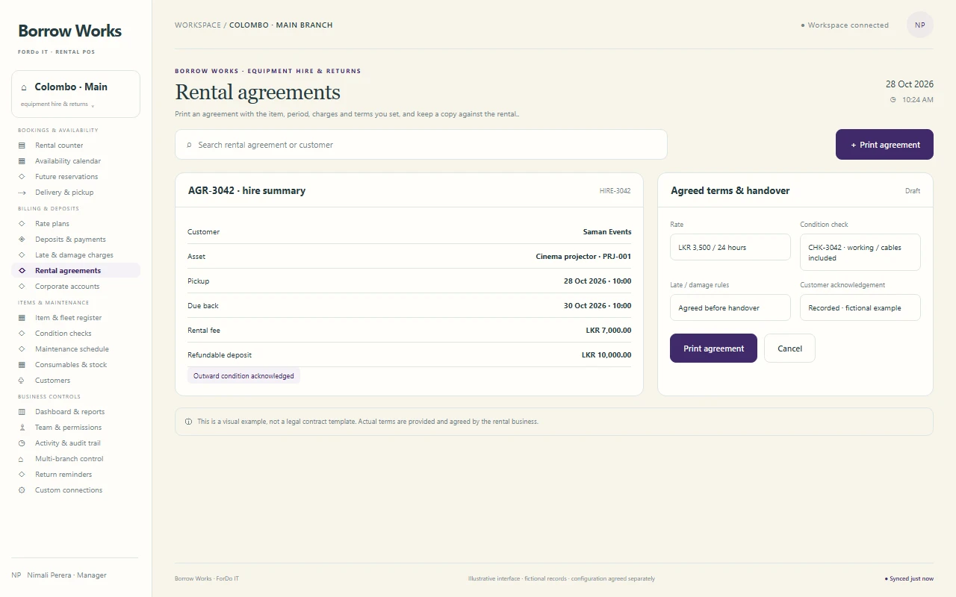Click the Custom connections gear icon
Screen dimensions: 956x597
(22, 490)
